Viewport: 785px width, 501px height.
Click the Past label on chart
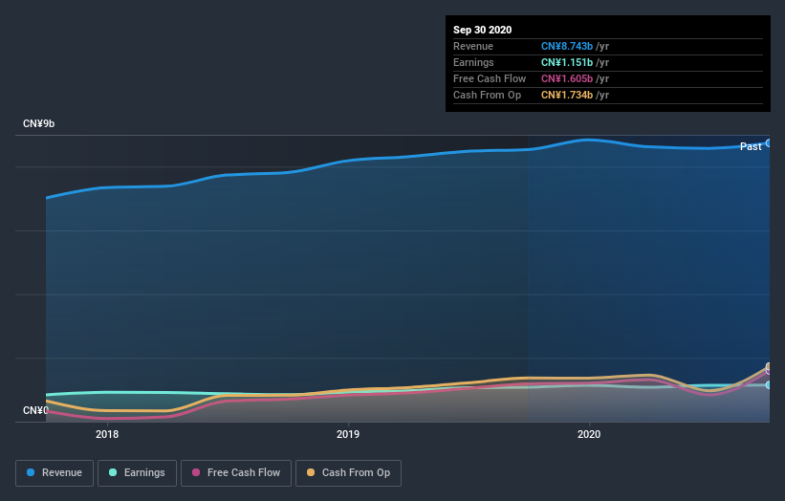click(x=751, y=146)
